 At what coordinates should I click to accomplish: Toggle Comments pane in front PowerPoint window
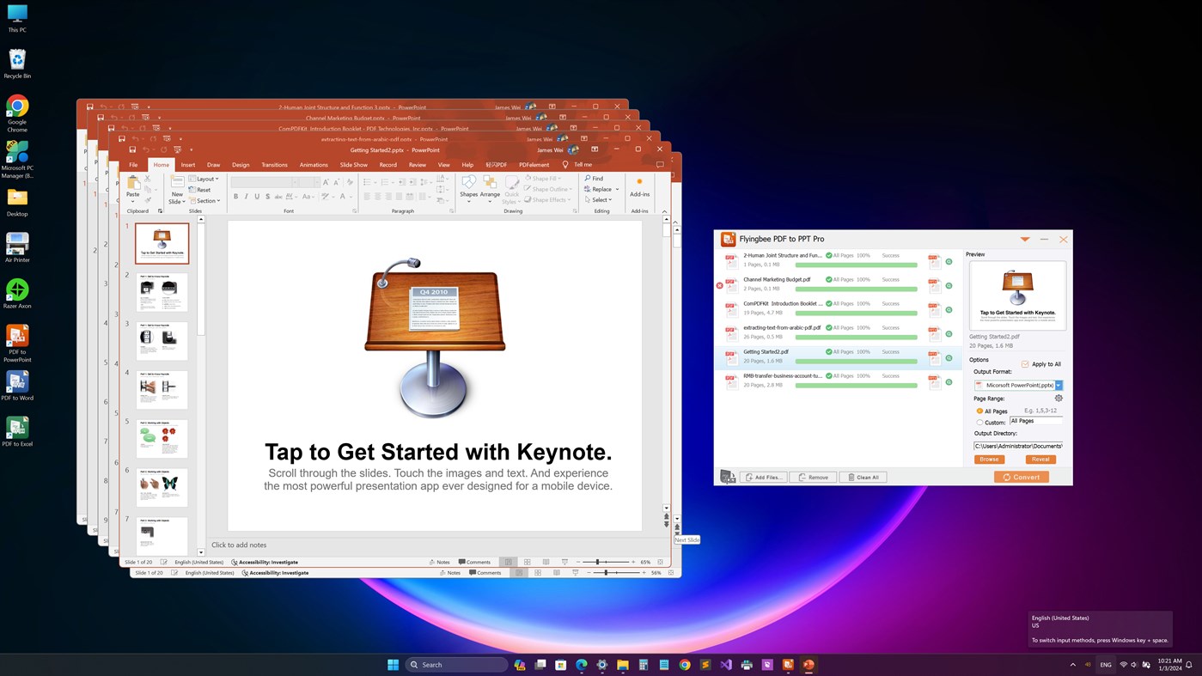474,562
